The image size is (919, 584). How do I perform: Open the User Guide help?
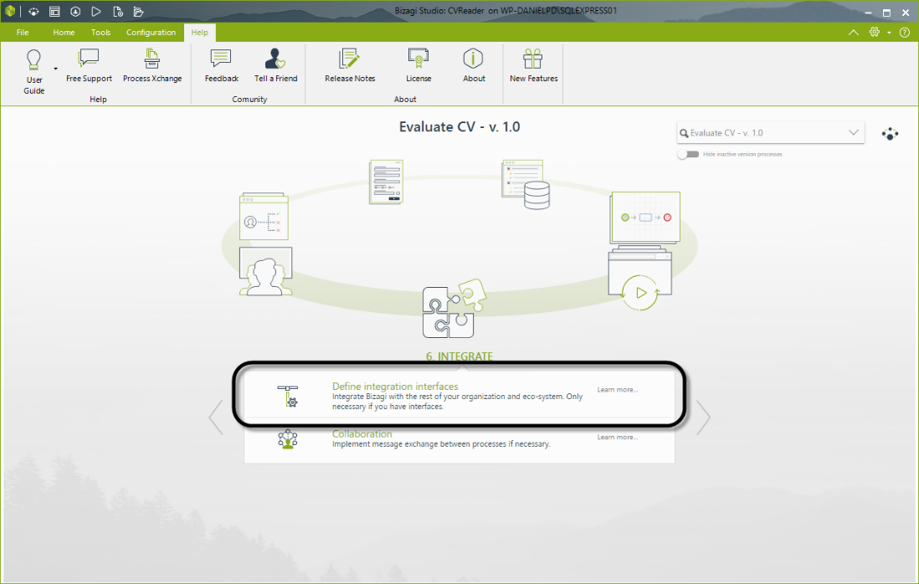click(x=34, y=71)
